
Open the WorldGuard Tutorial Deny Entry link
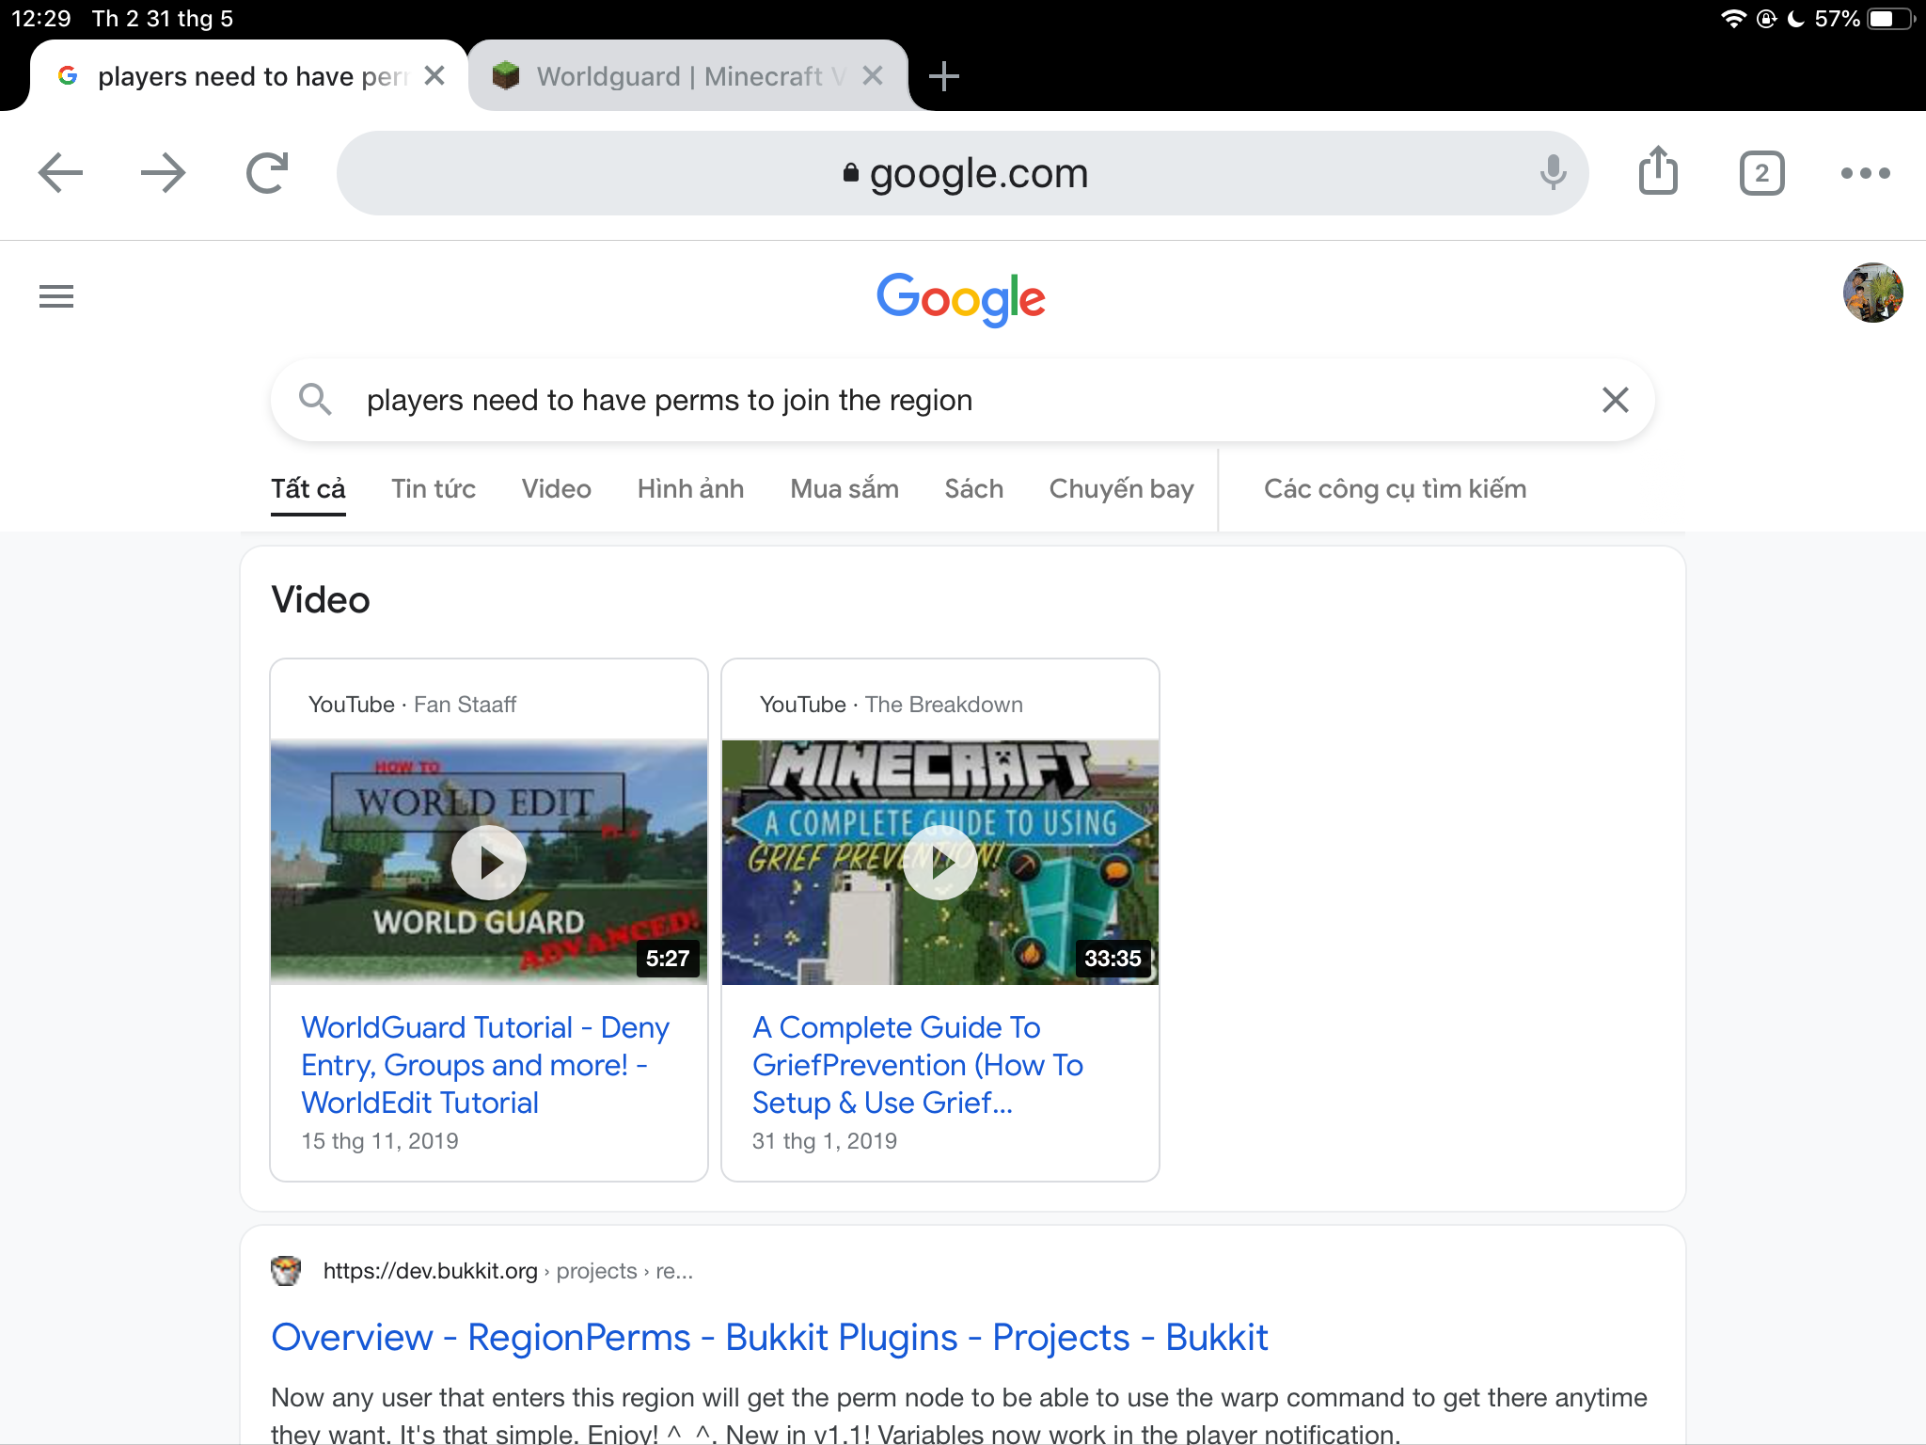tap(484, 1064)
